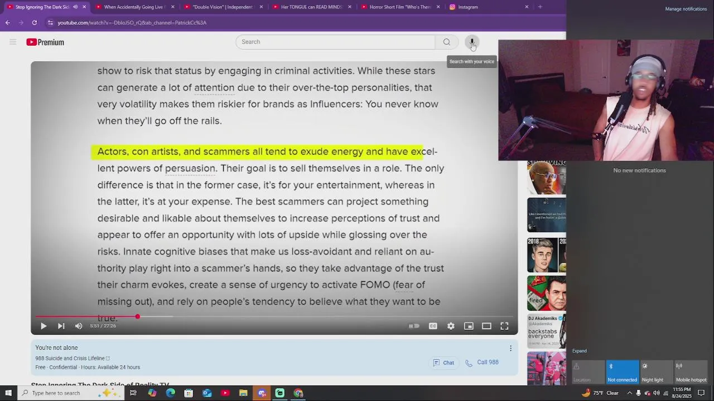Toggle autoplay switch in player

[x=414, y=326]
